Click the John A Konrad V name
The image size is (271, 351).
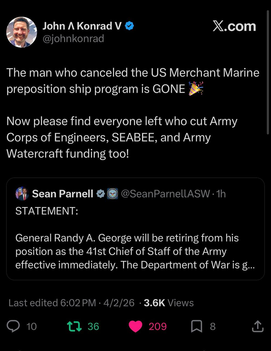pyautogui.click(x=82, y=26)
